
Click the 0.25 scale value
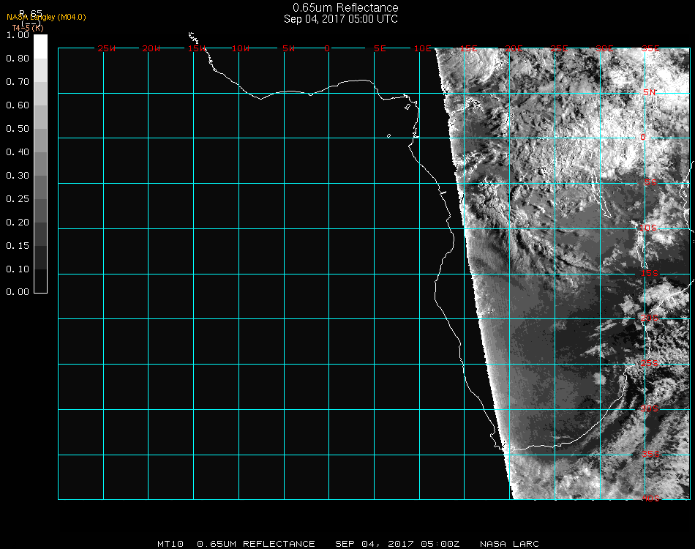pyautogui.click(x=18, y=199)
